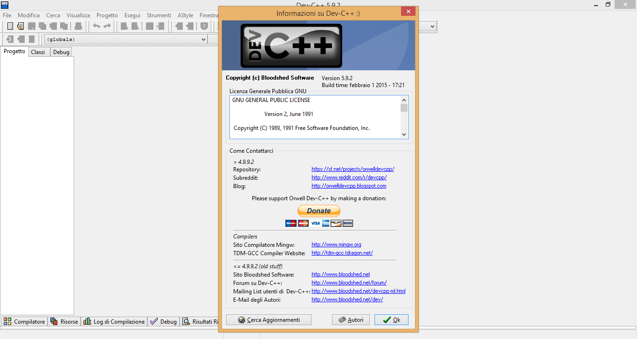Click the Cerca Aggiornamenti button
Viewport: 637px width, 339px height.
tap(269, 320)
